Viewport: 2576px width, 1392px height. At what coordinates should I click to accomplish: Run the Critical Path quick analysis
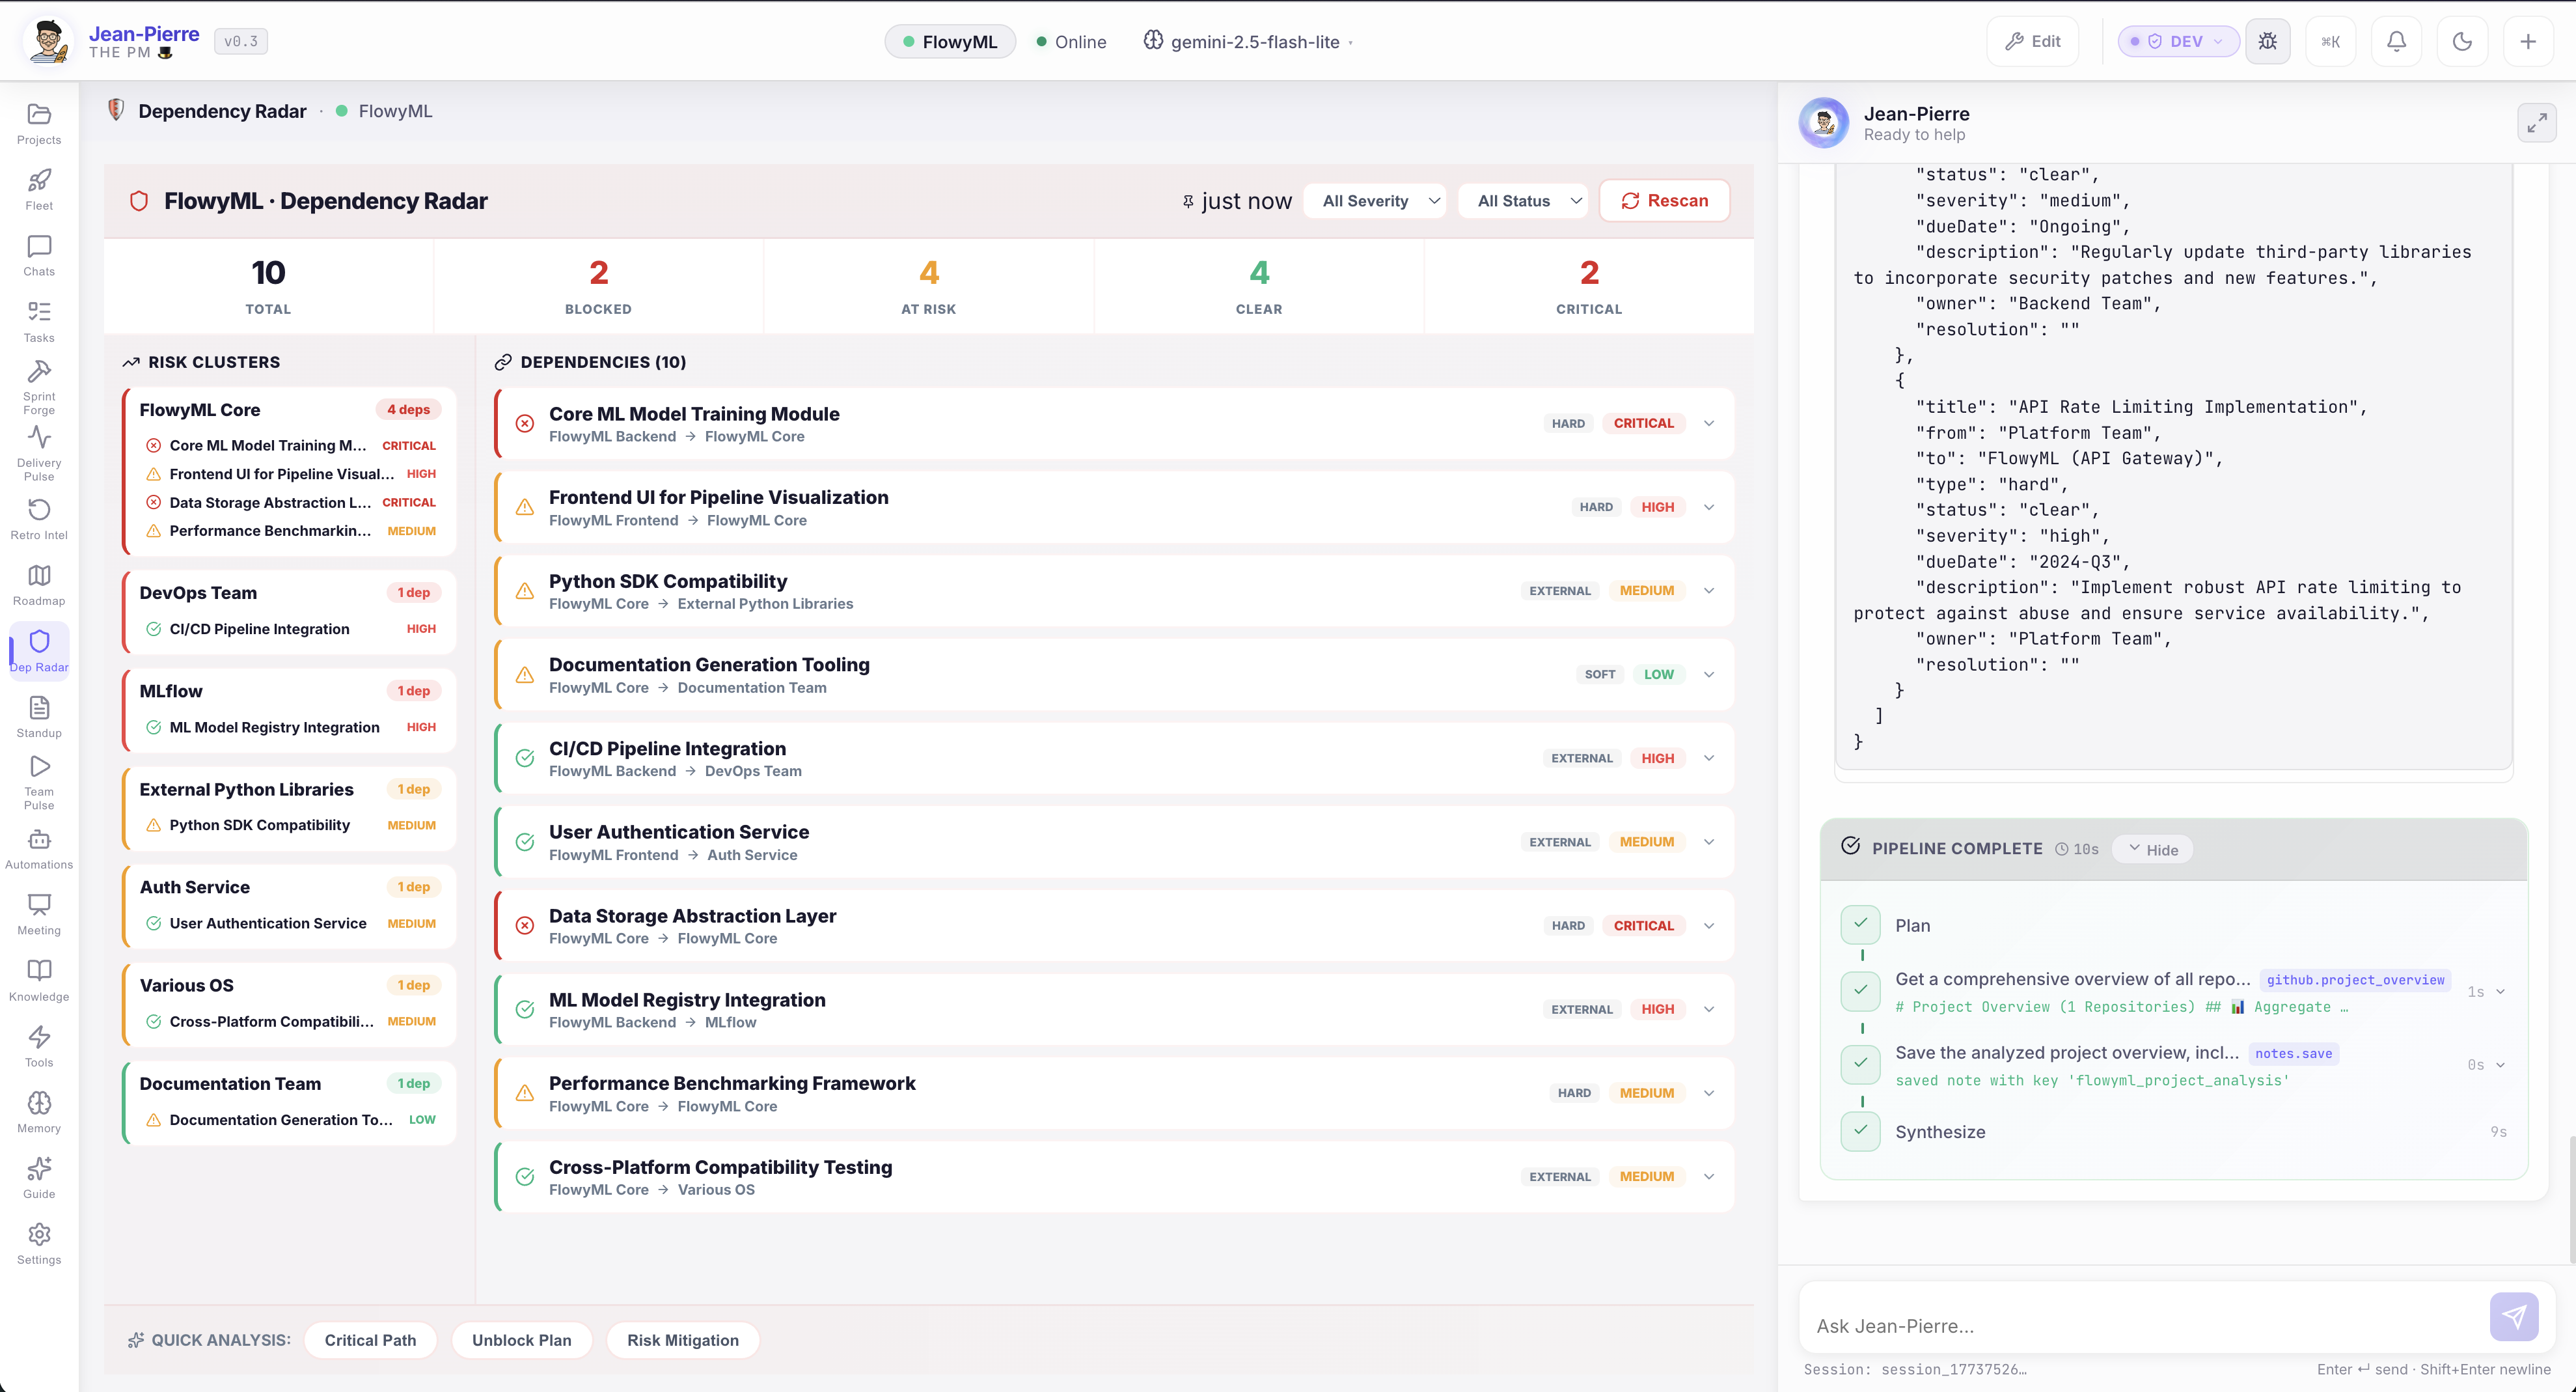pos(370,1340)
